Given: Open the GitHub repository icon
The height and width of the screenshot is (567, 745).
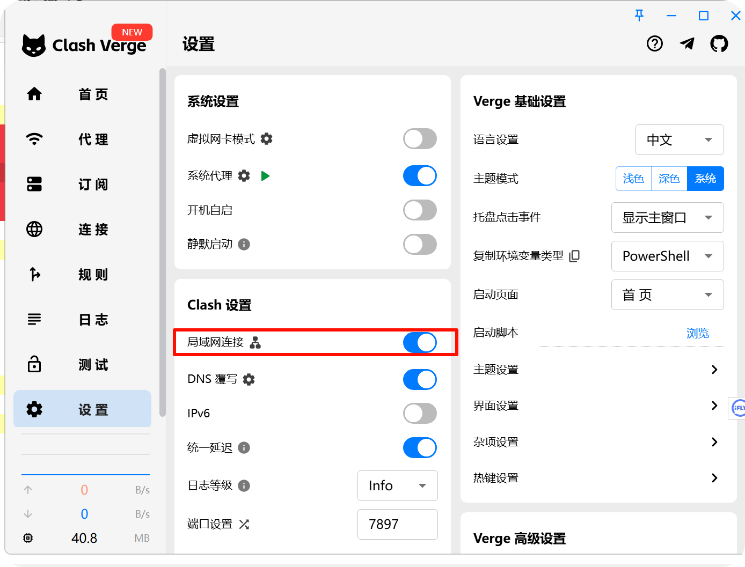Looking at the screenshot, I should 719,43.
